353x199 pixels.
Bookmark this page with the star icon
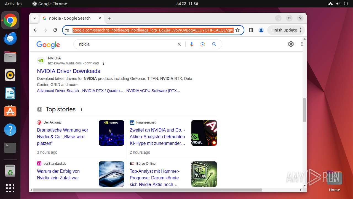pos(237,30)
